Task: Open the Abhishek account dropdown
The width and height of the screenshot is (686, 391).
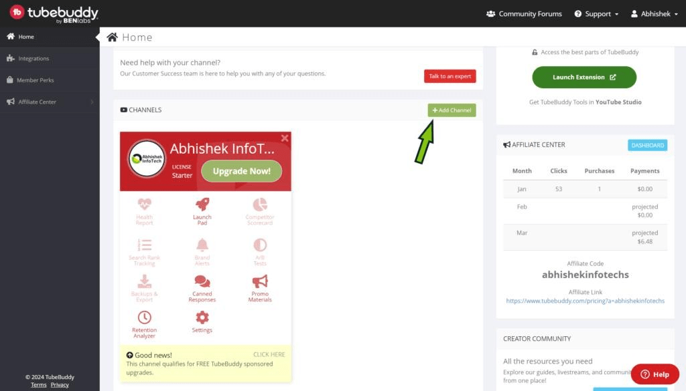Action: [655, 14]
